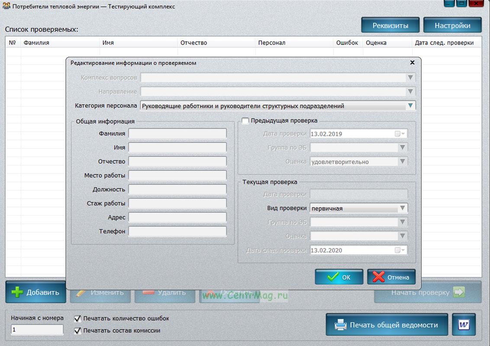Uncheck Печатать состав комиссии option
Screen dimensions: 490x346
77,331
